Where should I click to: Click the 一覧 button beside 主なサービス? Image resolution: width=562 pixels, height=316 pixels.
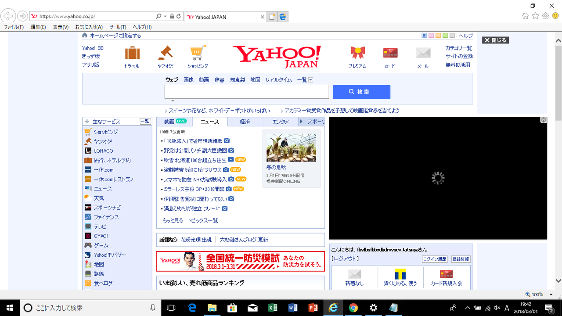tap(145, 122)
